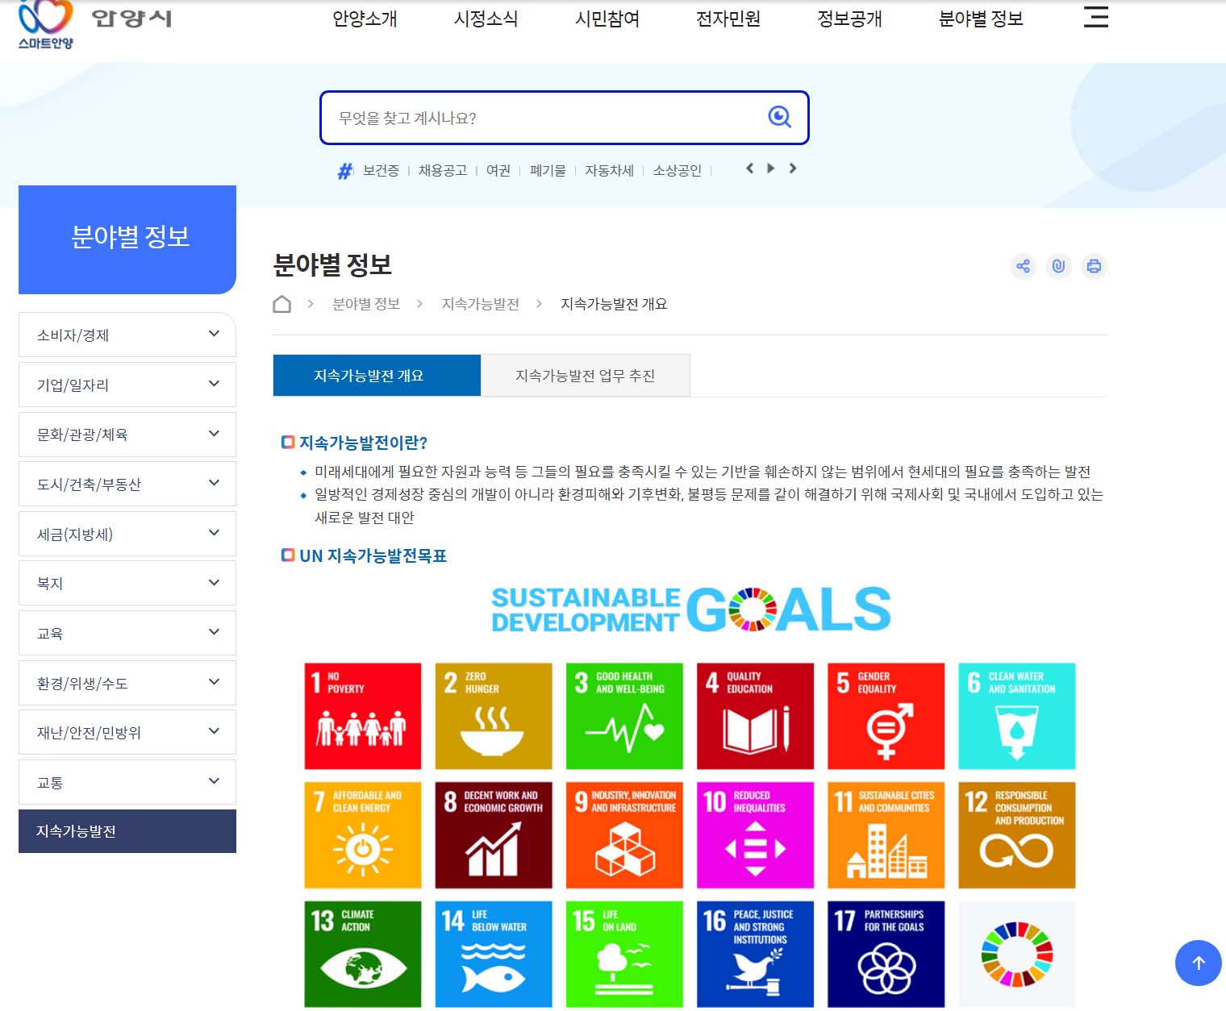Viewport: 1226px width, 1011px height.
Task: Open the 분야별 정보 top menu
Action: pos(981,19)
